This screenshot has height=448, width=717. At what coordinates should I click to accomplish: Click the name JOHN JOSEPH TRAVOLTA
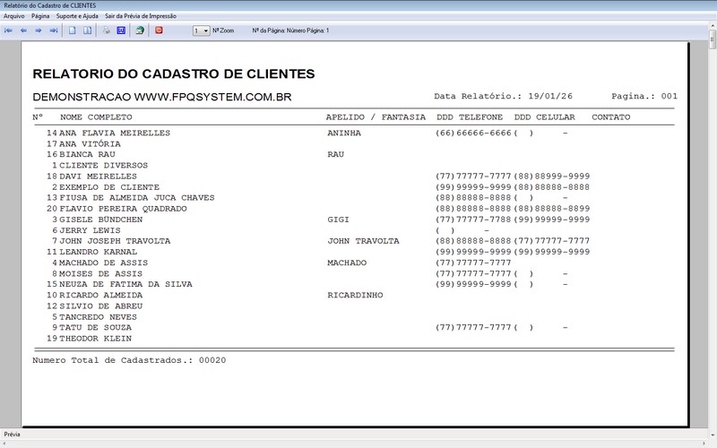tap(115, 241)
